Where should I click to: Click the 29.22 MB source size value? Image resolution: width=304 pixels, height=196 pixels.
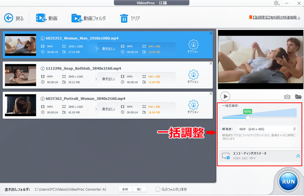(x=74, y=82)
